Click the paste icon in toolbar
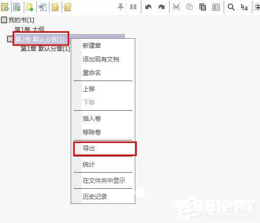Image resolution: width=260 pixels, height=223 pixels. point(202,7)
